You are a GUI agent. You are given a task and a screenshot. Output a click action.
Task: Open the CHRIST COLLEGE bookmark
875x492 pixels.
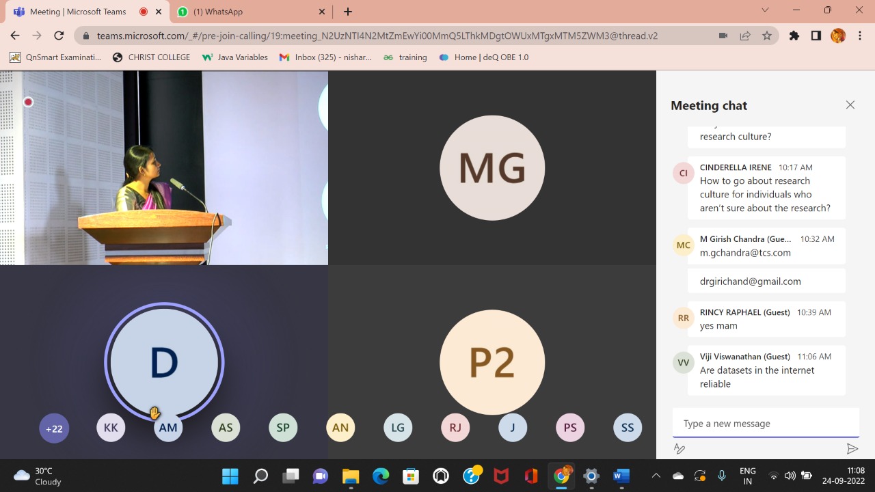coord(152,57)
